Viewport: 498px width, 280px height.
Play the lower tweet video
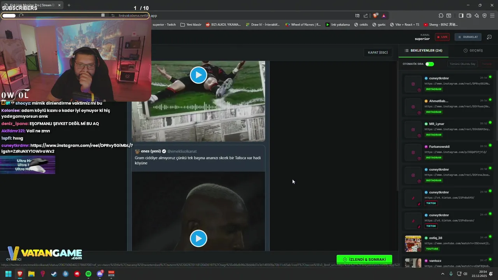click(x=198, y=238)
